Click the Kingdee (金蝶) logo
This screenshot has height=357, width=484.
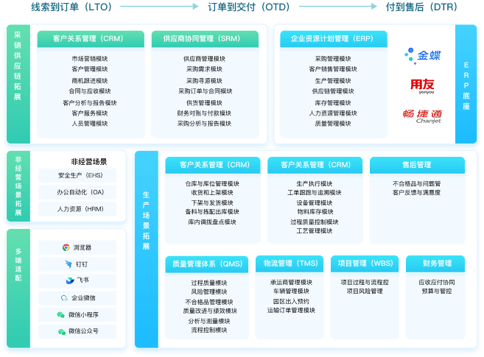pyautogui.click(x=422, y=55)
